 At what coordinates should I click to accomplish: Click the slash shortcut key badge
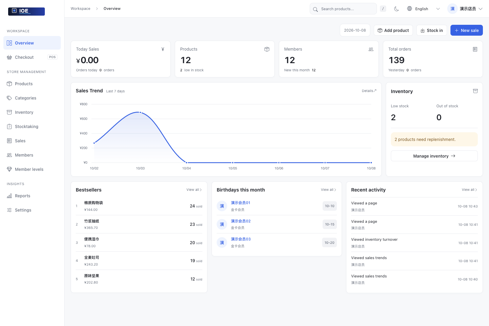click(x=383, y=9)
